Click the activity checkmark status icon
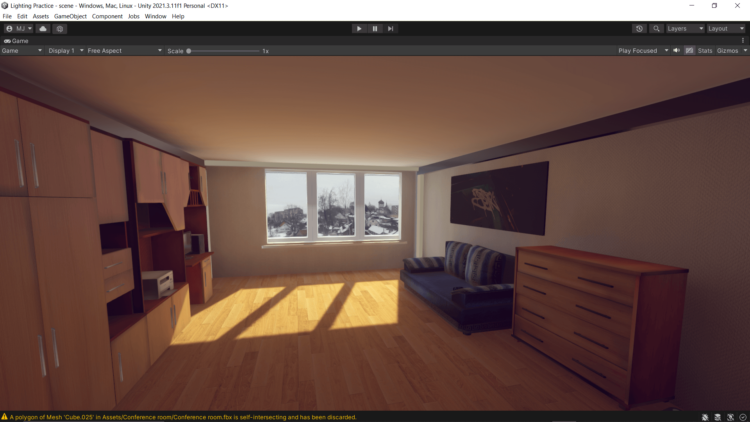750x422 pixels. click(x=743, y=417)
